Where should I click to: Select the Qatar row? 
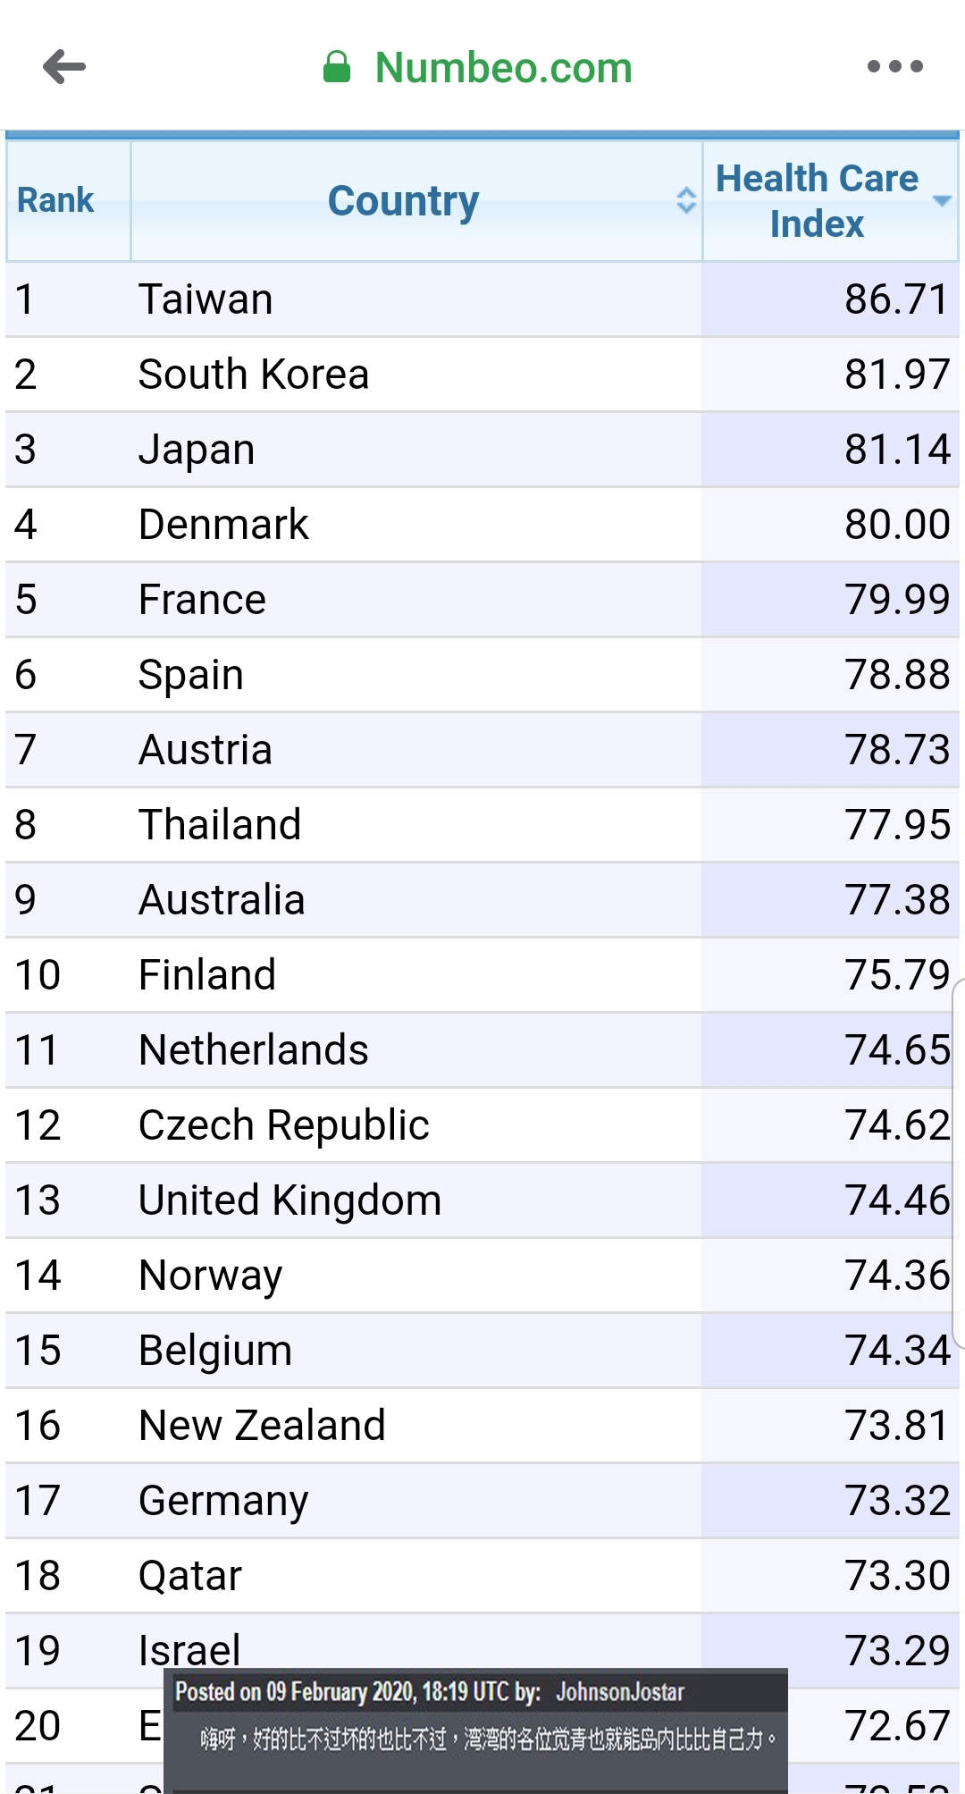[x=482, y=1576]
